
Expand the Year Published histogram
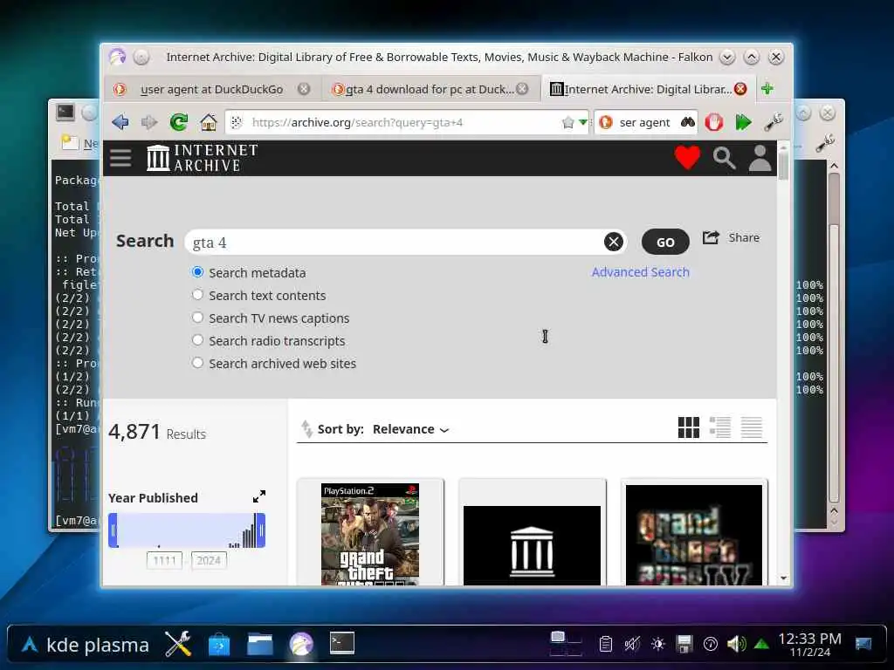click(258, 496)
